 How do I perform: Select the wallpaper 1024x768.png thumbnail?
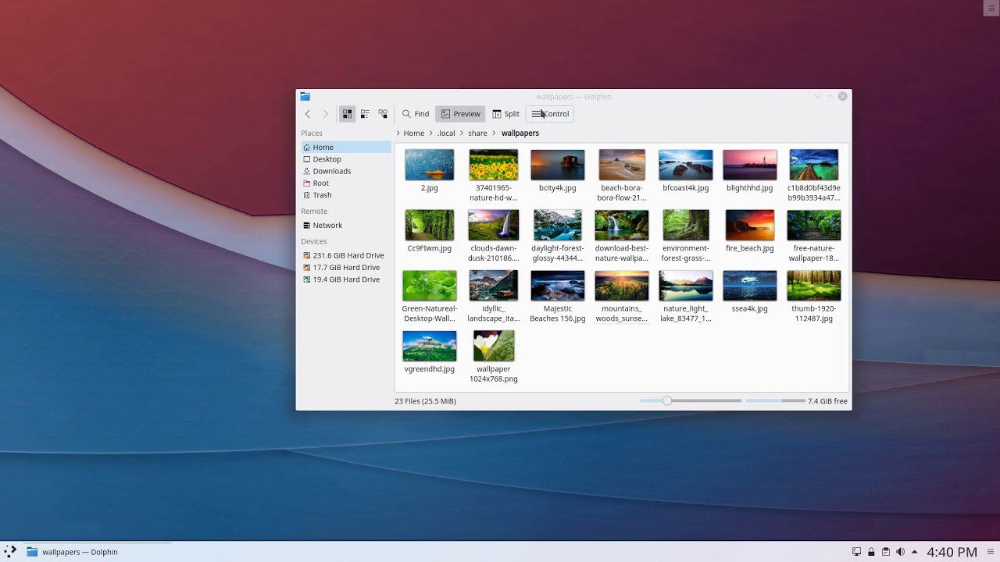pos(494,346)
